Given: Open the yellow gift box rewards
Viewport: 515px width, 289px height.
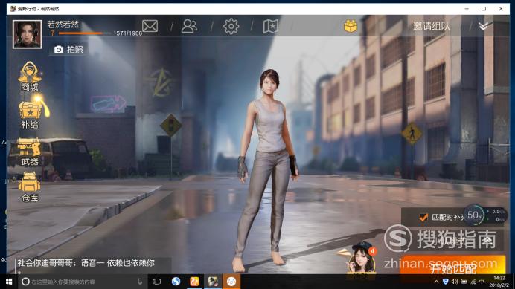Looking at the screenshot, I should click(x=351, y=26).
